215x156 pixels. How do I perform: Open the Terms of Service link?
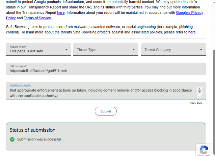coord(37,18)
